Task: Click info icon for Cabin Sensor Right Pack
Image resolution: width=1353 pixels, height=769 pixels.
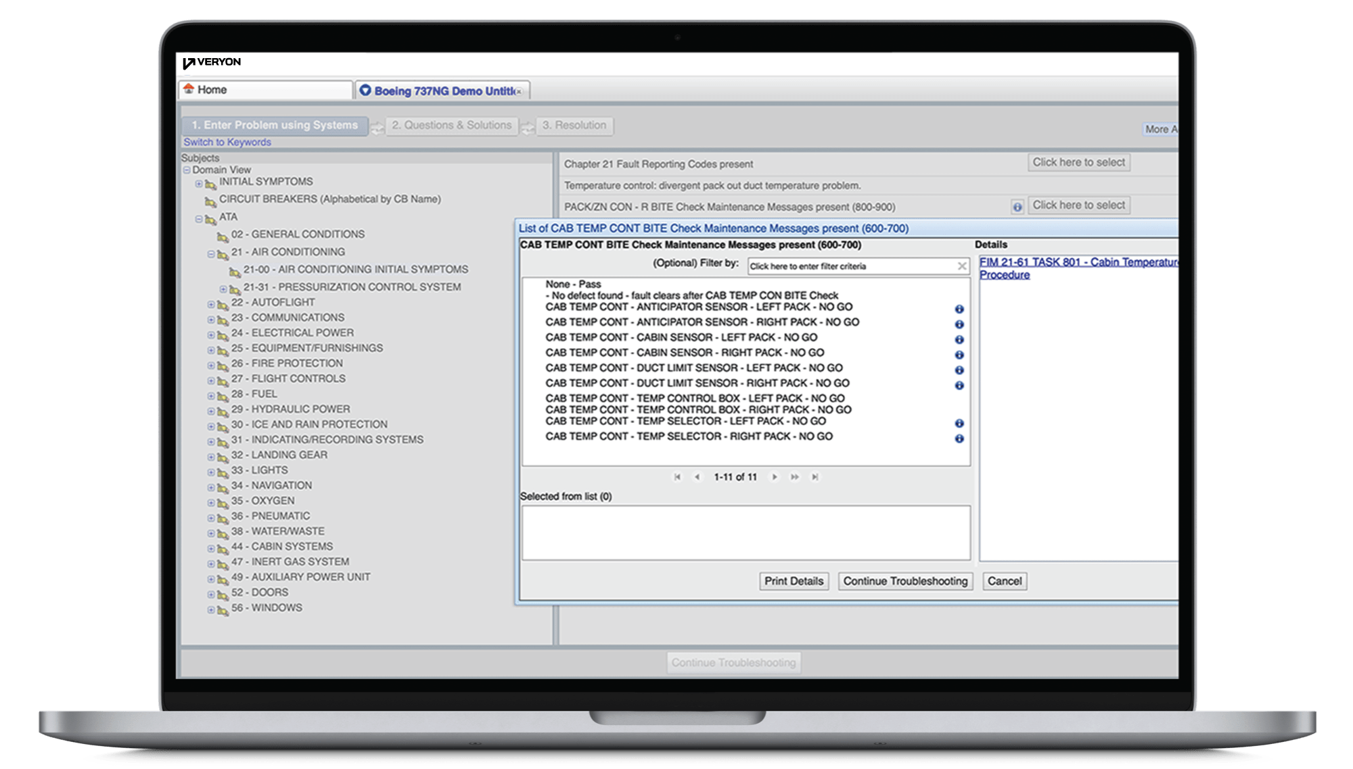Action: pyautogui.click(x=959, y=355)
